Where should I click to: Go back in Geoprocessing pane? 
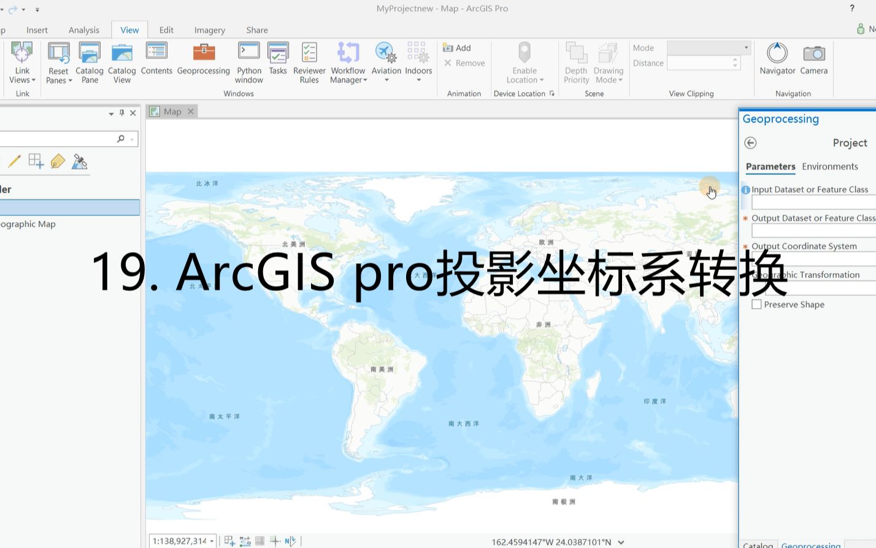750,143
